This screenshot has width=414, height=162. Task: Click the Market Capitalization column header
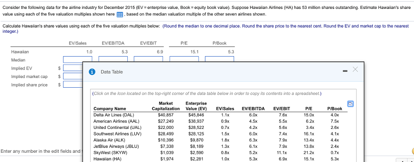point(166,106)
